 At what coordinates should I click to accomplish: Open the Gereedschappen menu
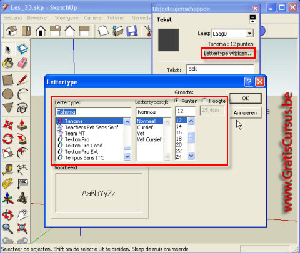point(142,18)
